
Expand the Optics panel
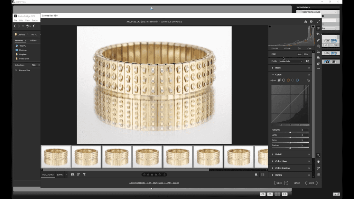(272, 175)
